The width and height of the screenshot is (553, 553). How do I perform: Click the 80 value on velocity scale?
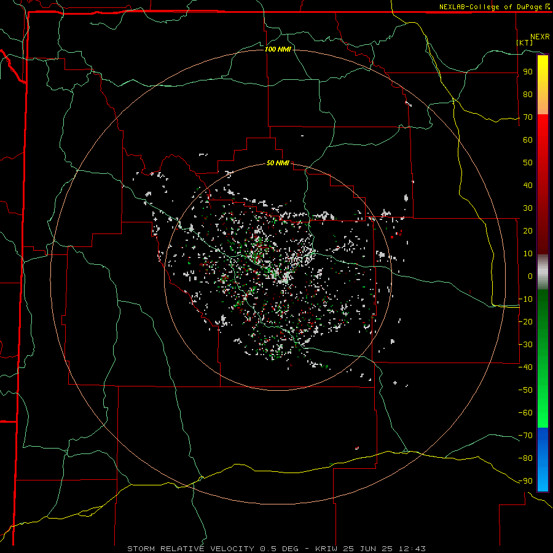(x=528, y=95)
